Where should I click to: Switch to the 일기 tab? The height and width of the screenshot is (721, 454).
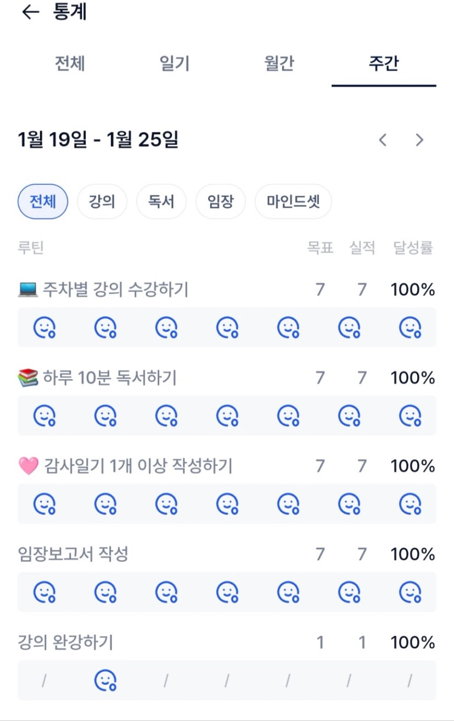coord(174,64)
